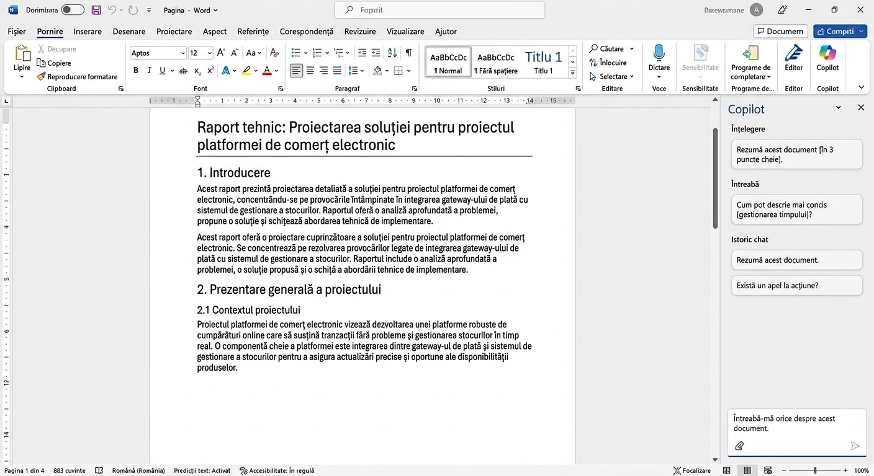The image size is (874, 476).
Task: Open the font color red swatch
Action: 267,71
